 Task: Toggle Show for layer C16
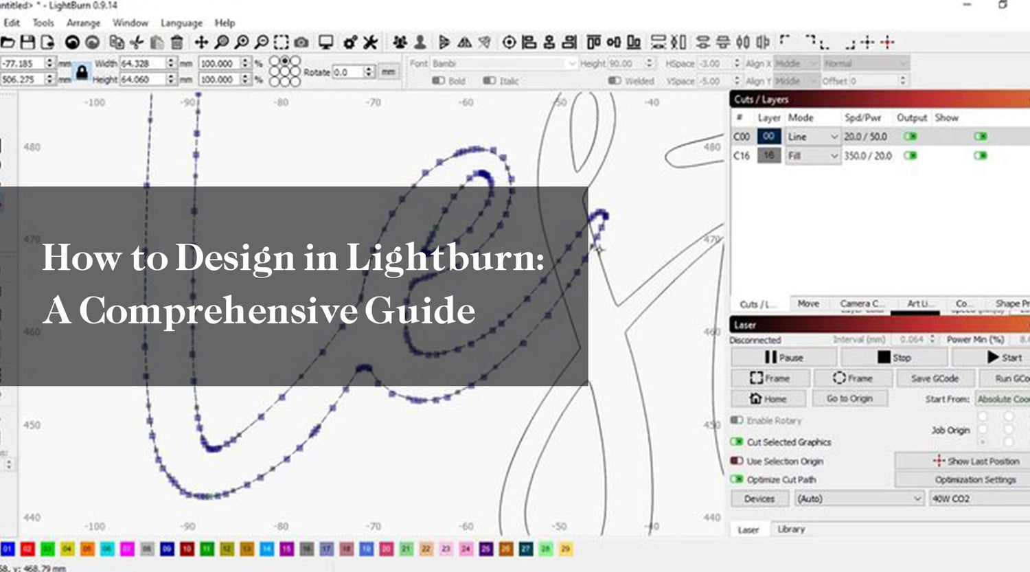tap(981, 156)
